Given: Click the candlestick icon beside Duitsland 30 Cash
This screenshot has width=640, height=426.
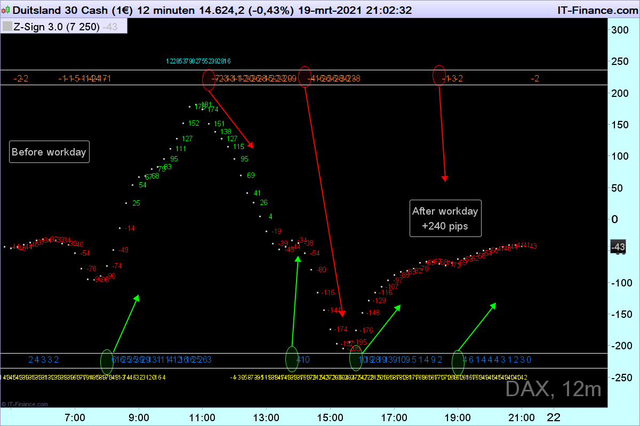Looking at the screenshot, I should (5, 10).
